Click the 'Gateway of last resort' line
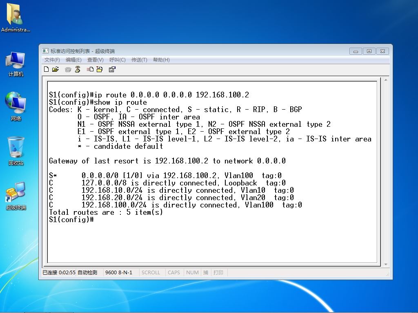This screenshot has width=418, height=313. (x=167, y=161)
